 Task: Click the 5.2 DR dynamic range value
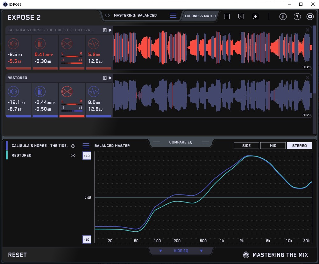click(x=94, y=55)
